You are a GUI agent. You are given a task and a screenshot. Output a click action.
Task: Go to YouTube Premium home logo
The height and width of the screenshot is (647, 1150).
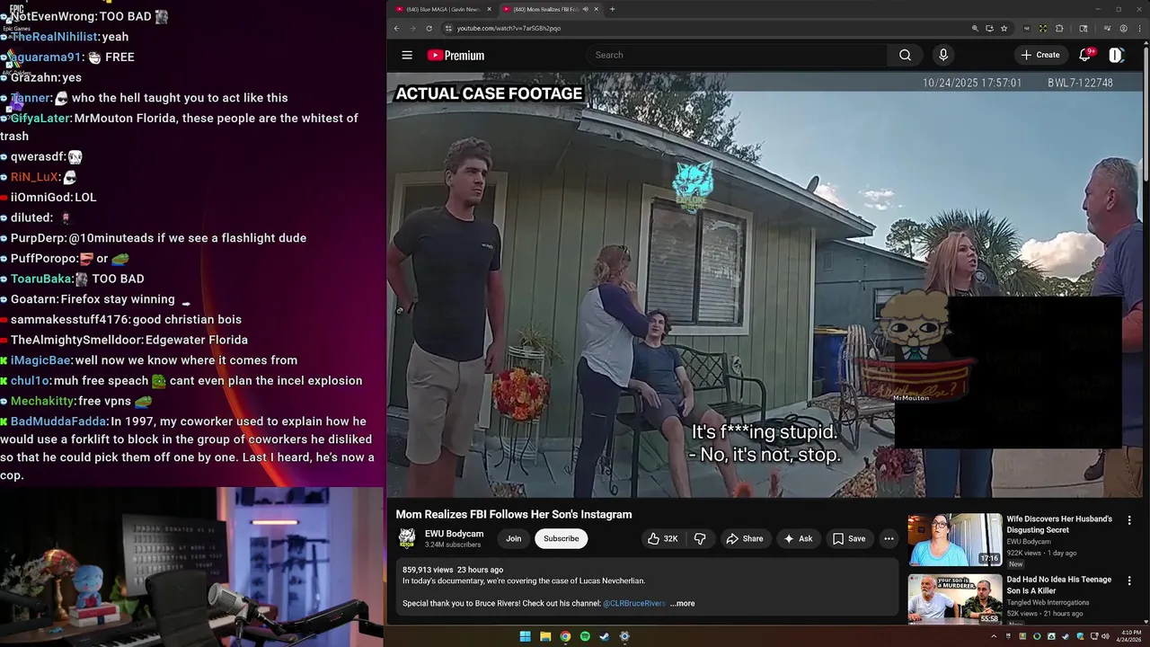click(x=456, y=55)
